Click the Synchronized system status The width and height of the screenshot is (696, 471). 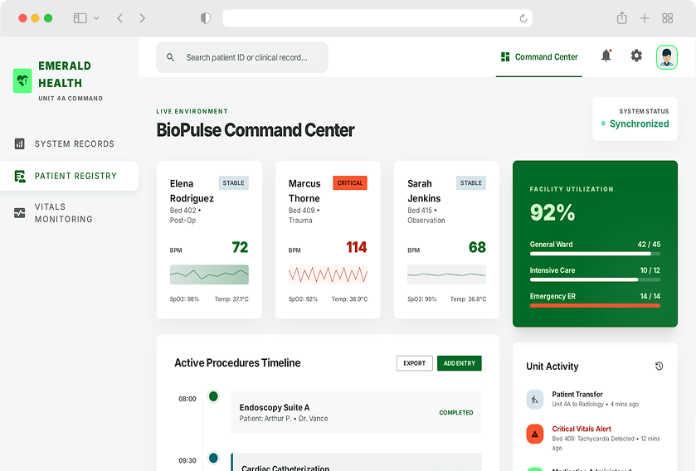tap(635, 124)
